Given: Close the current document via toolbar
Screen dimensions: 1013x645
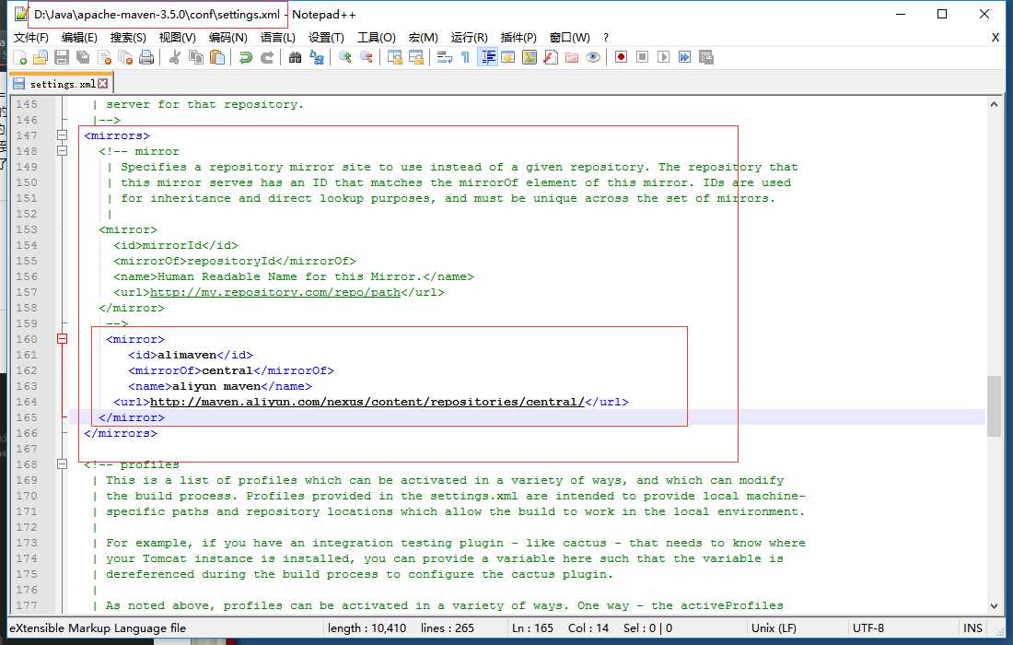Looking at the screenshot, I should 104,57.
